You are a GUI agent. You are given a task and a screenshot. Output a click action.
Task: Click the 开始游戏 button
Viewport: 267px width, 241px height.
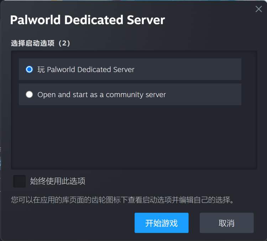[161, 223]
